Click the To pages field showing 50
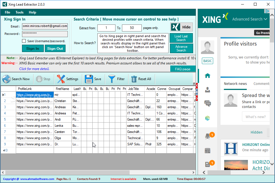275x183 pixels. click(x=132, y=28)
